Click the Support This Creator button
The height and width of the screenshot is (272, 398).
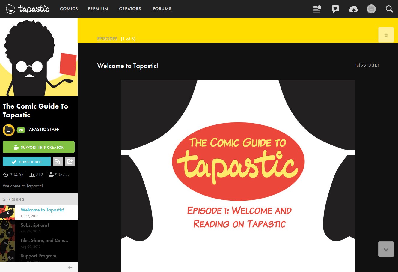click(x=39, y=147)
